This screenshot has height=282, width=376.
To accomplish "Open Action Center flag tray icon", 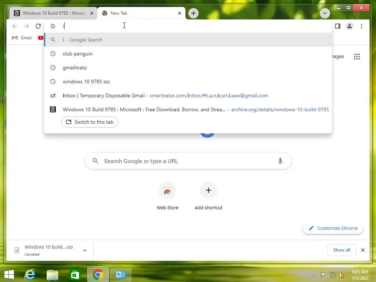I will pyautogui.click(x=323, y=275).
